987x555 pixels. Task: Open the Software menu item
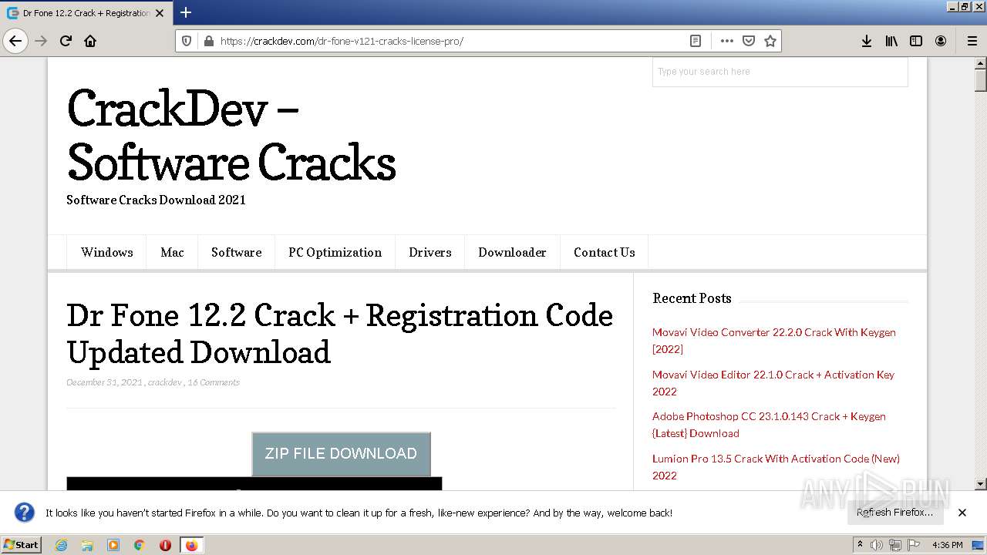[236, 252]
